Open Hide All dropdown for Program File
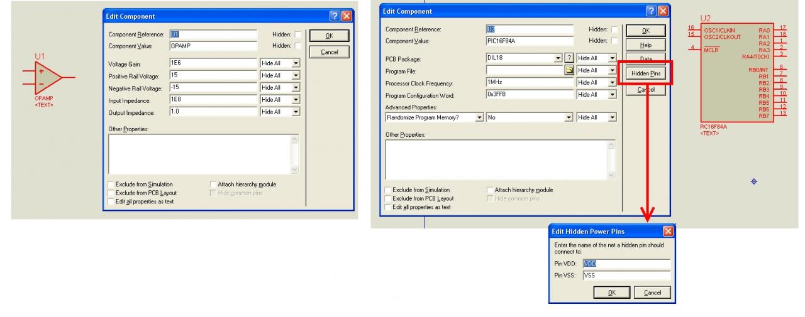Viewport: 805px width, 317px height. 612,70
